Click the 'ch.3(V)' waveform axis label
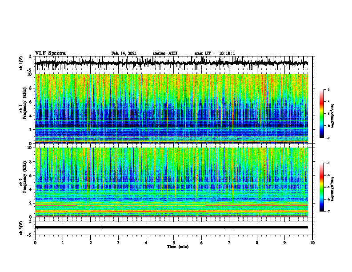The image size is (352, 272). (21, 228)
